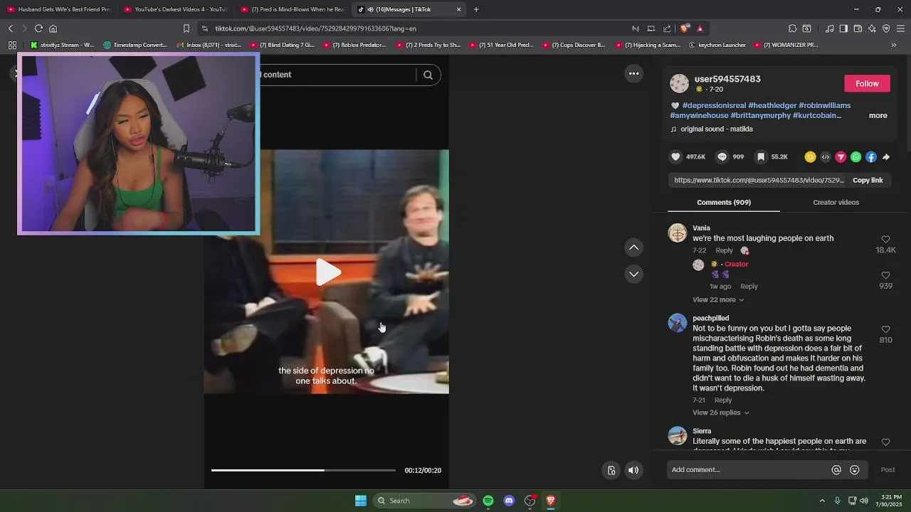Viewport: 911px width, 512px height.
Task: Close the TikTok Messages tab
Action: coord(458,9)
